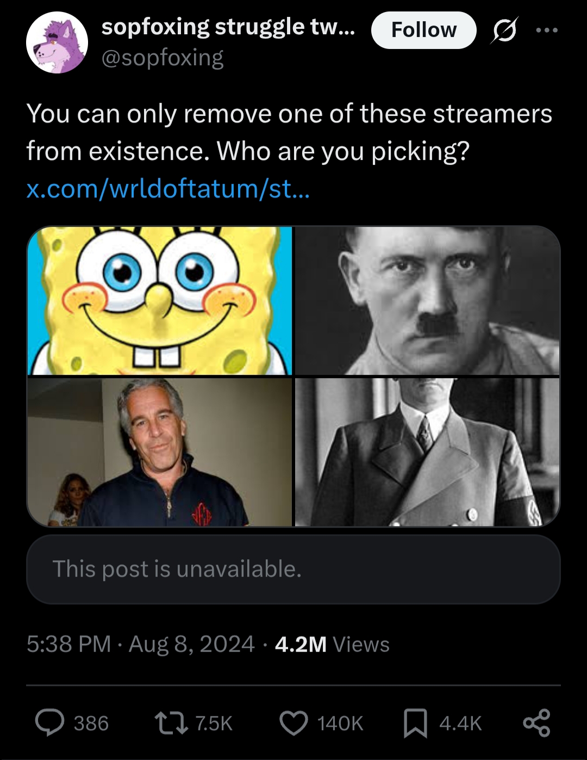Open the three-dot more options menu

(547, 30)
